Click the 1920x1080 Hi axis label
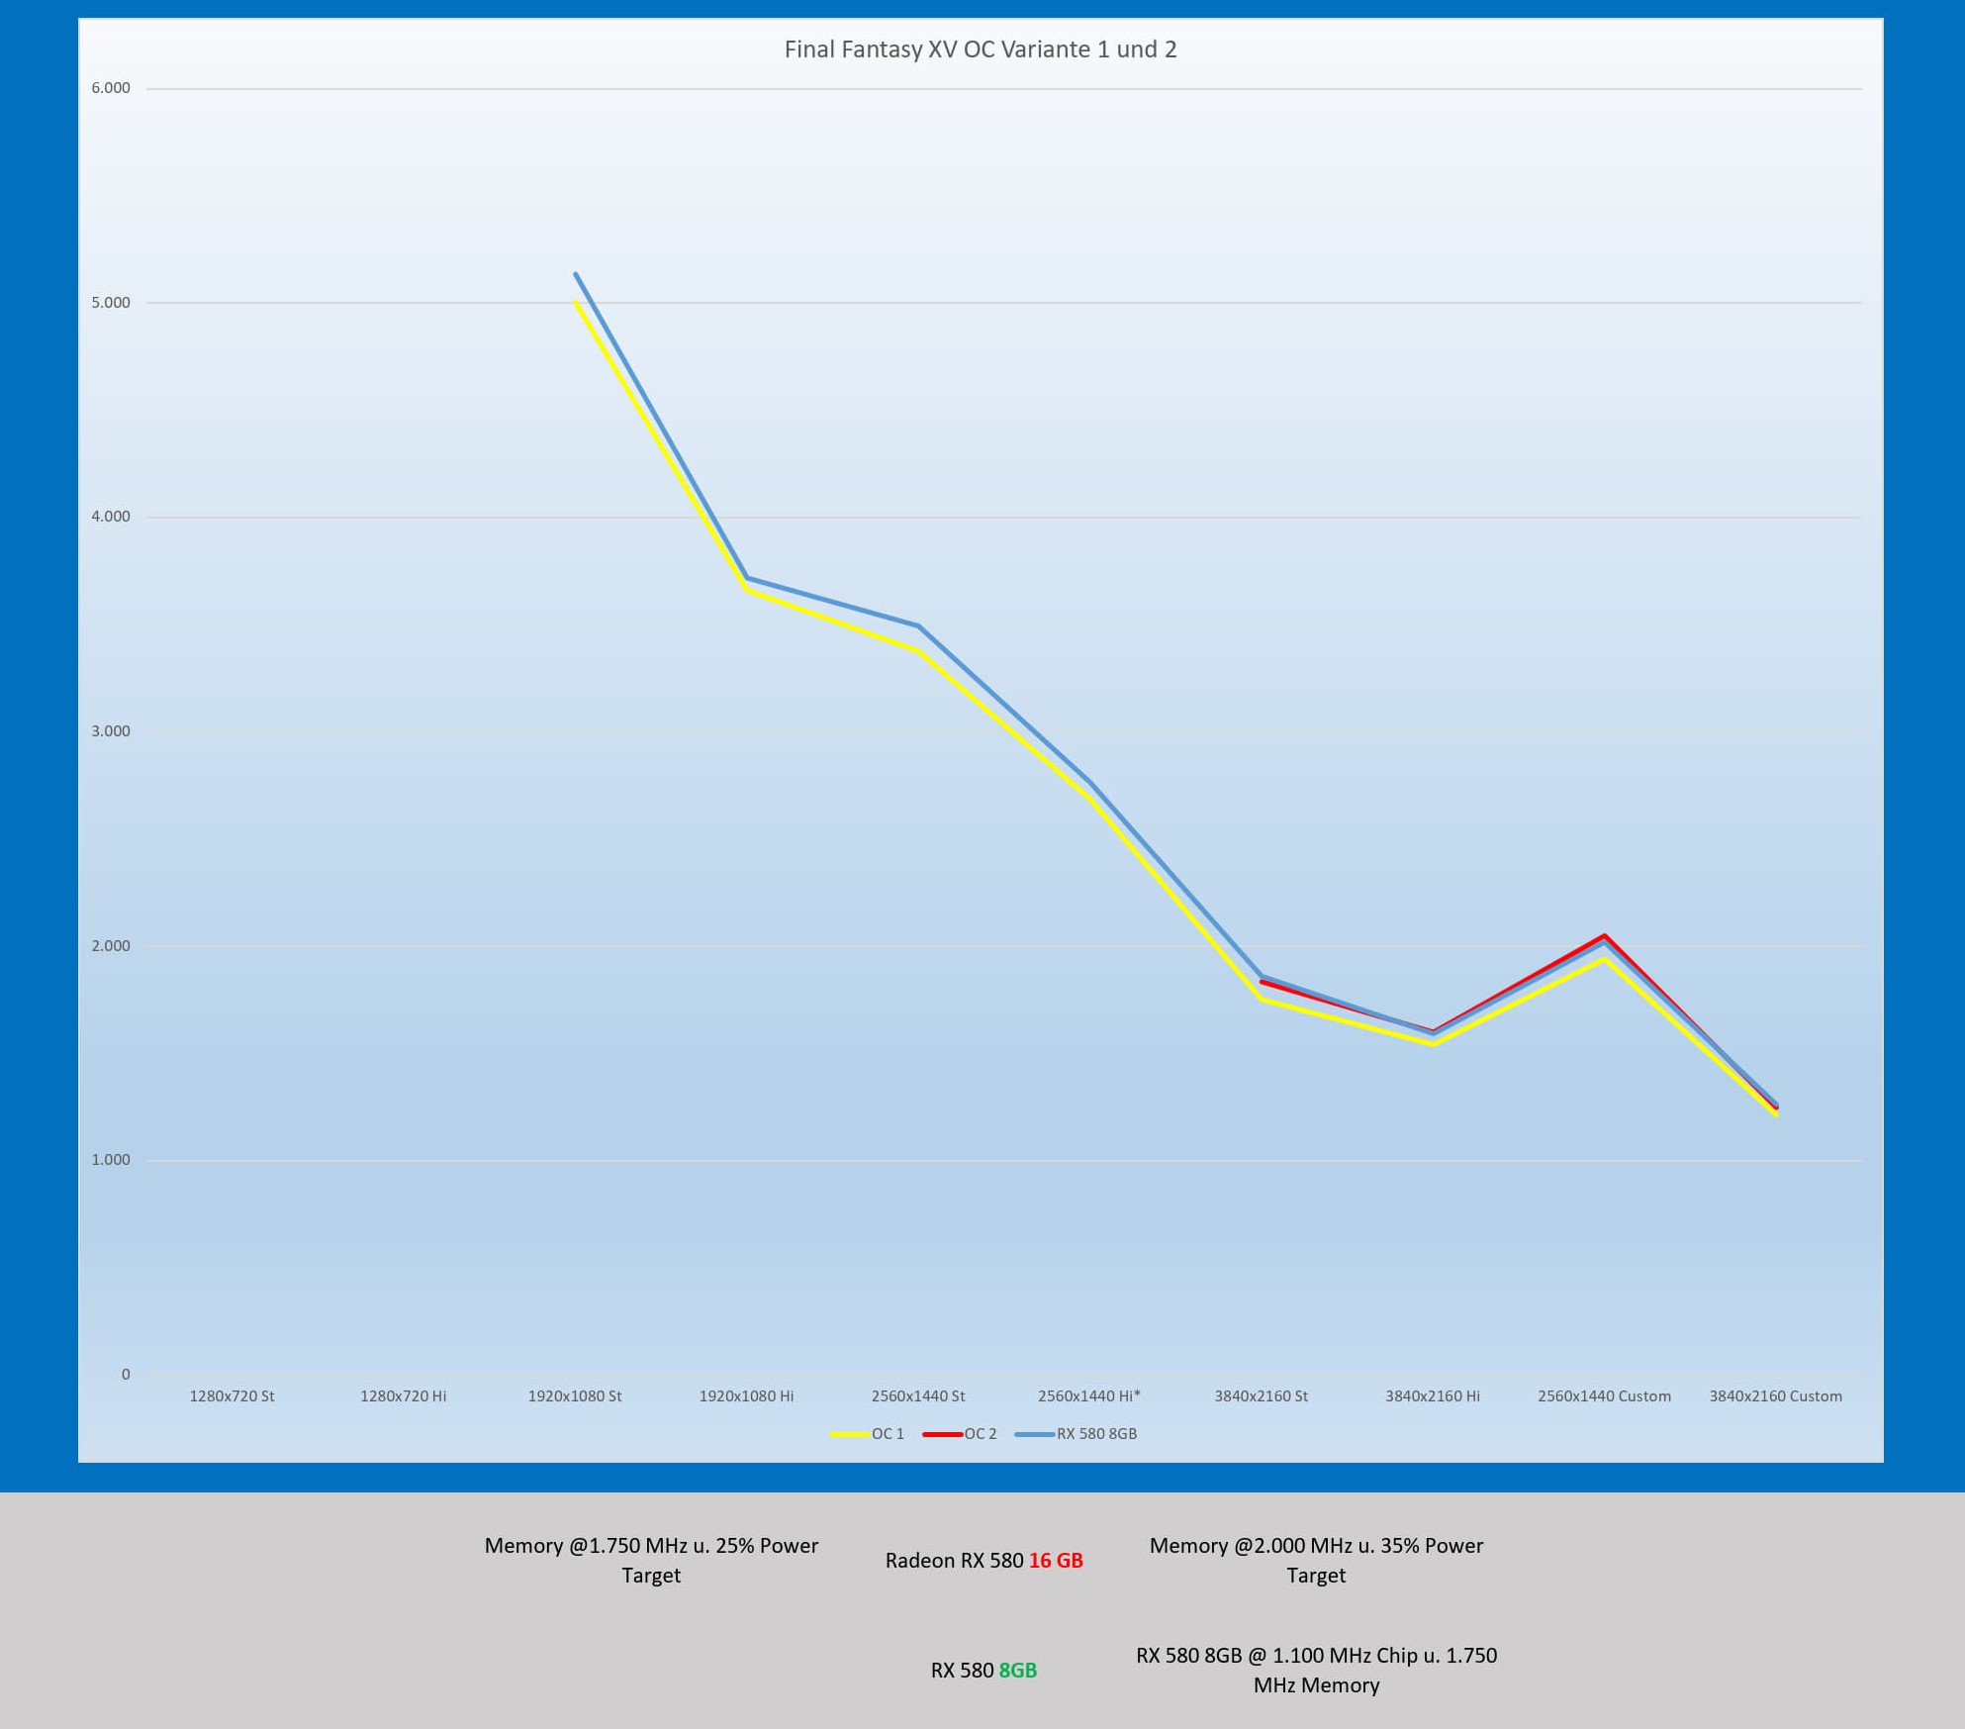 [x=746, y=1396]
